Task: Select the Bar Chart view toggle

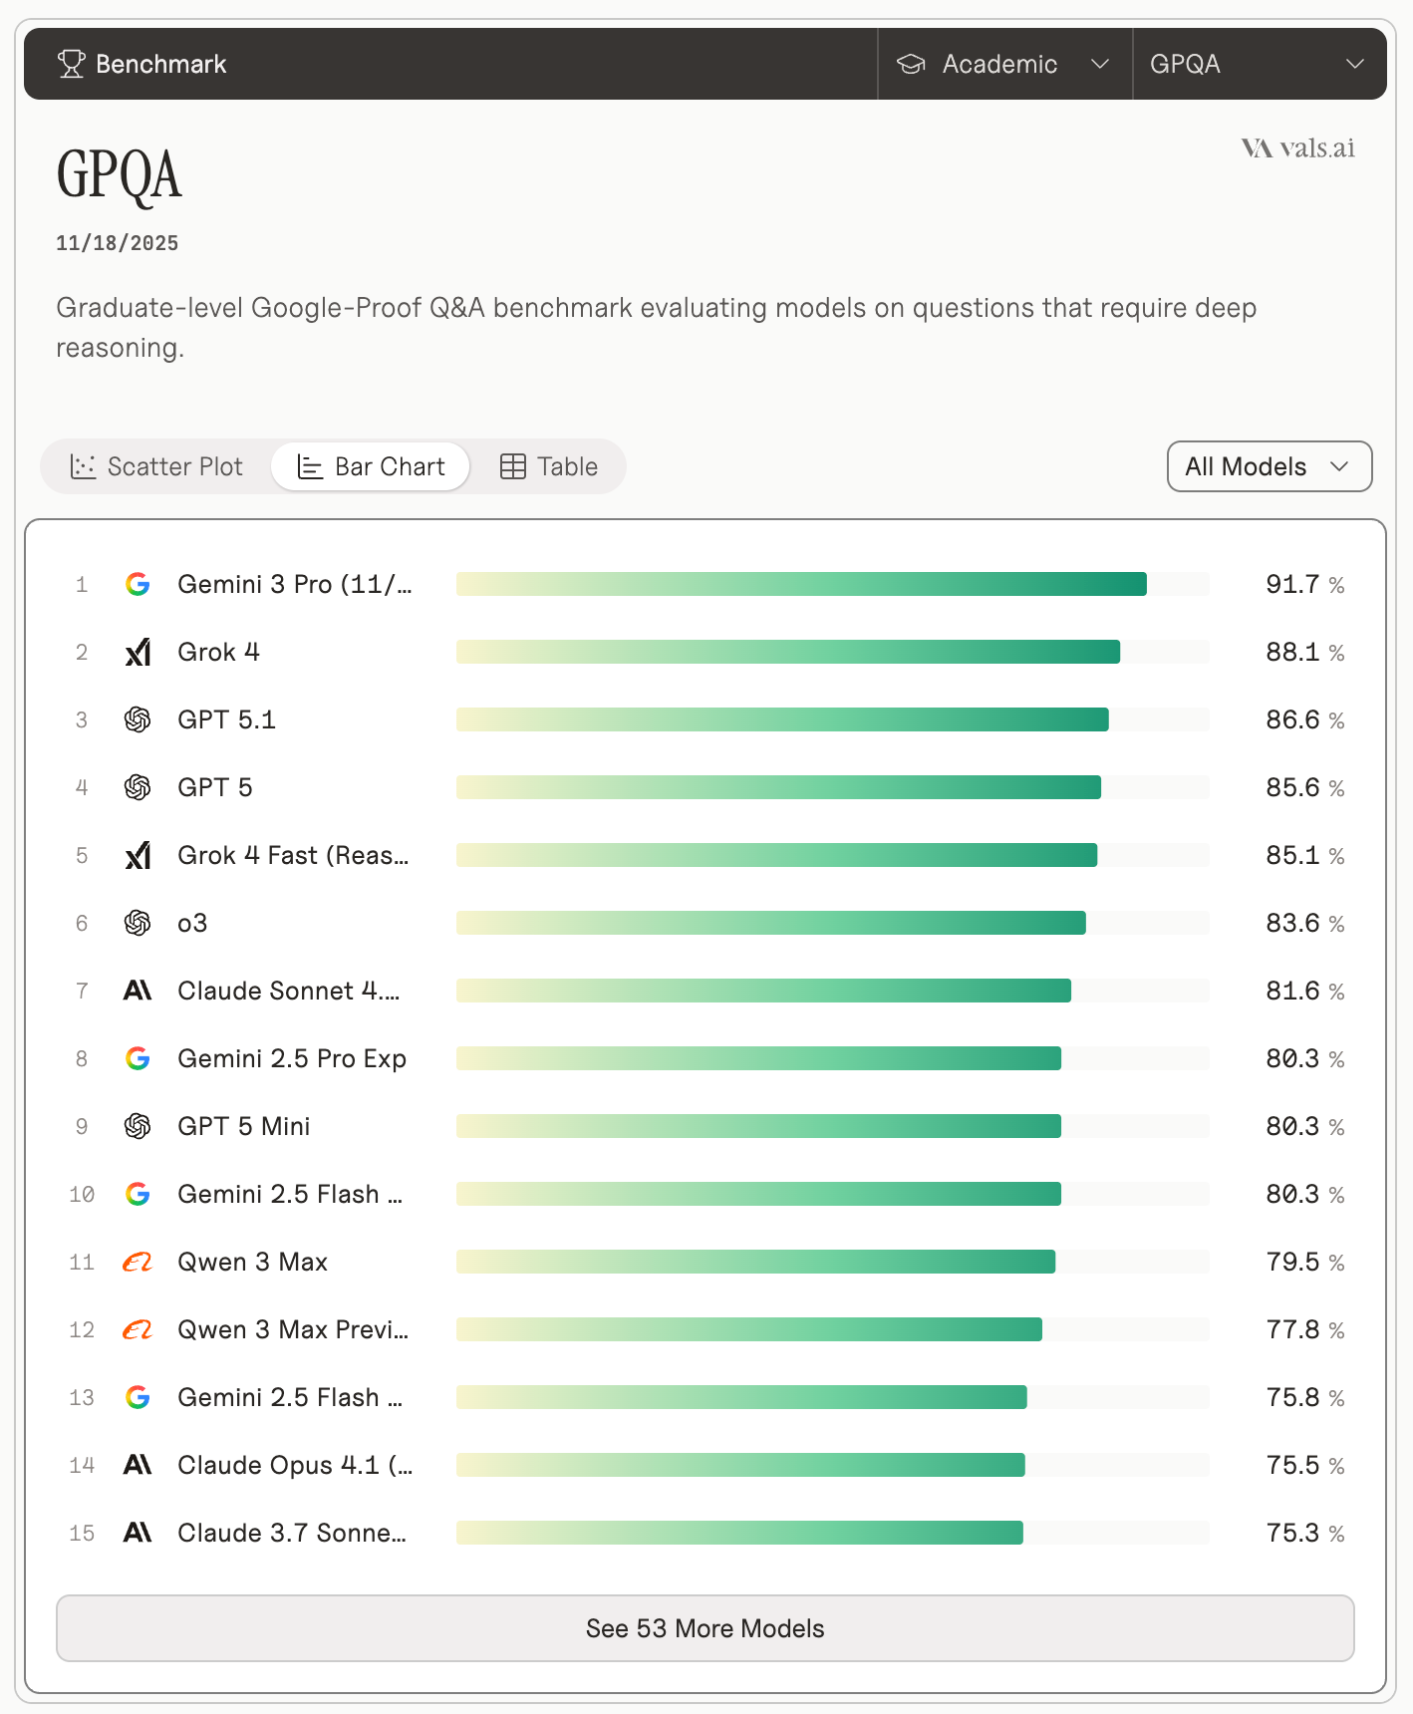Action: click(x=370, y=465)
